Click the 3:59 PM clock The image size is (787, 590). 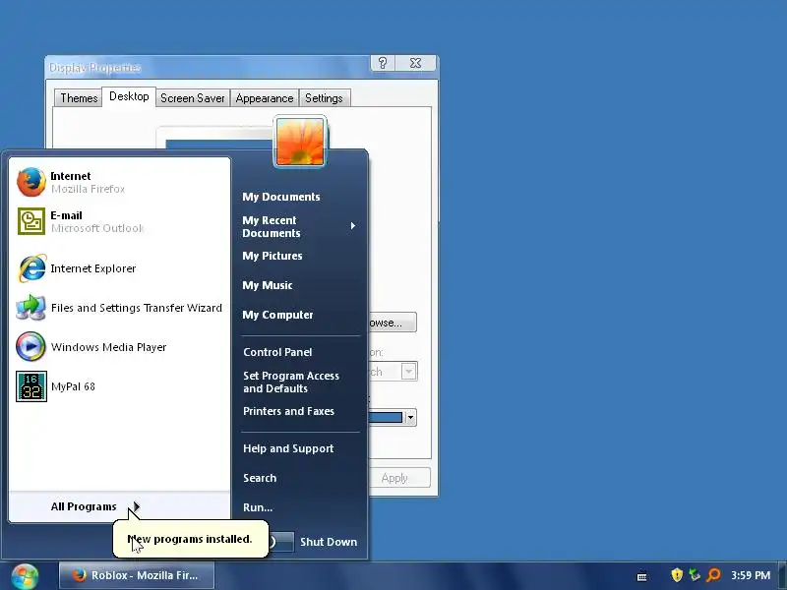[751, 575]
